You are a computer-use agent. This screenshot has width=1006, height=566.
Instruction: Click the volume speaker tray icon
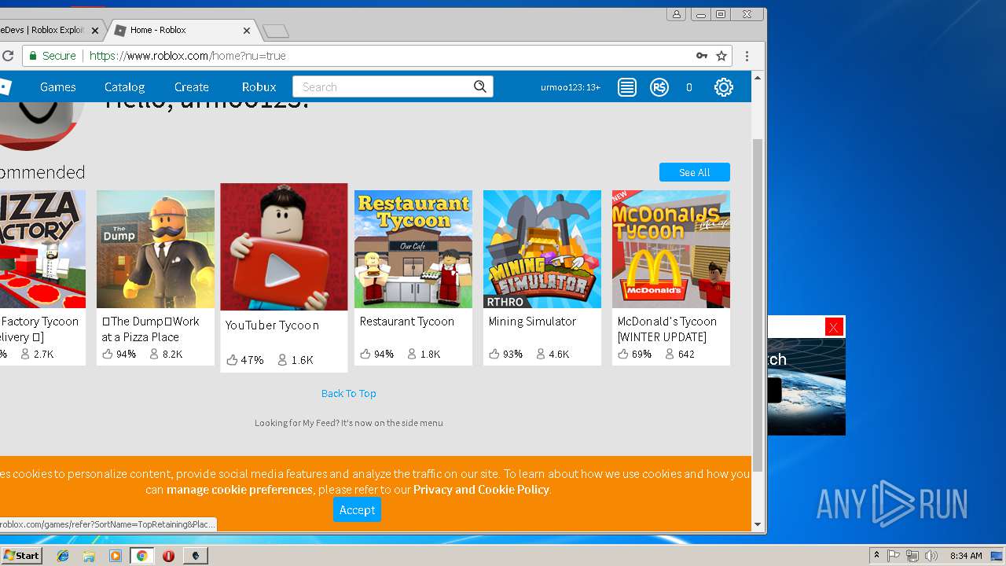click(x=931, y=556)
